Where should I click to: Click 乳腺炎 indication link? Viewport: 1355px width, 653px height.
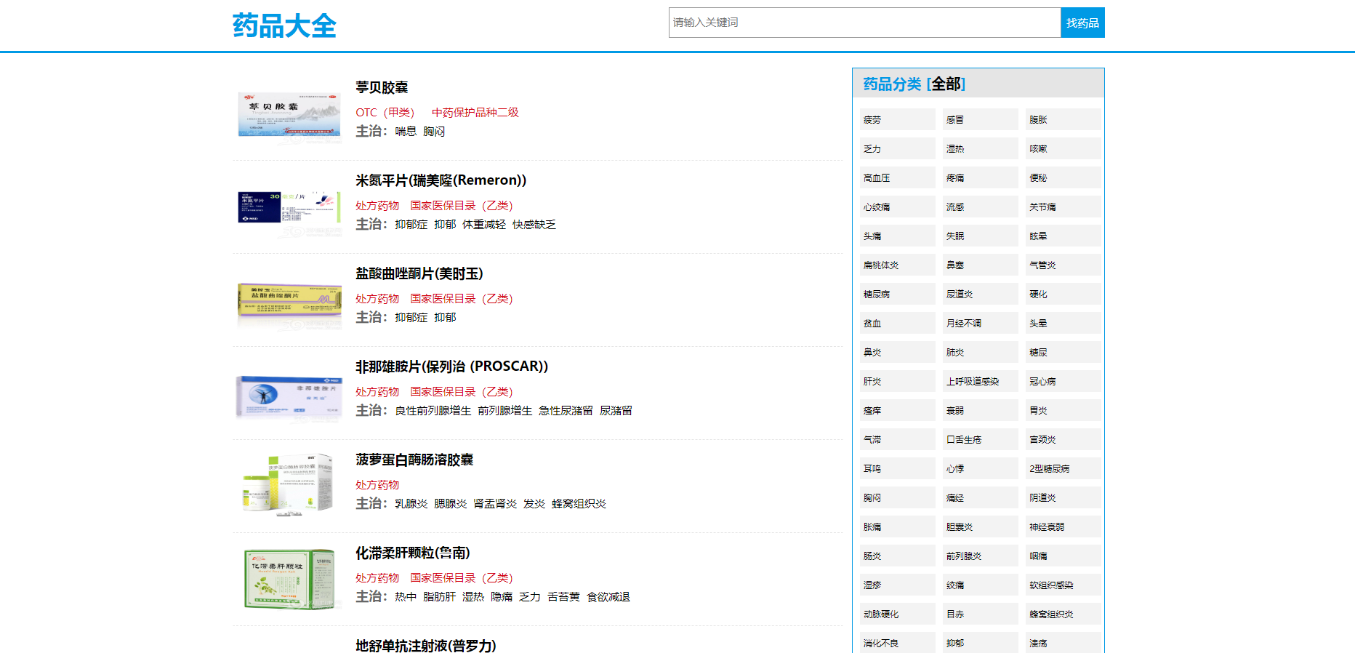pyautogui.click(x=411, y=504)
